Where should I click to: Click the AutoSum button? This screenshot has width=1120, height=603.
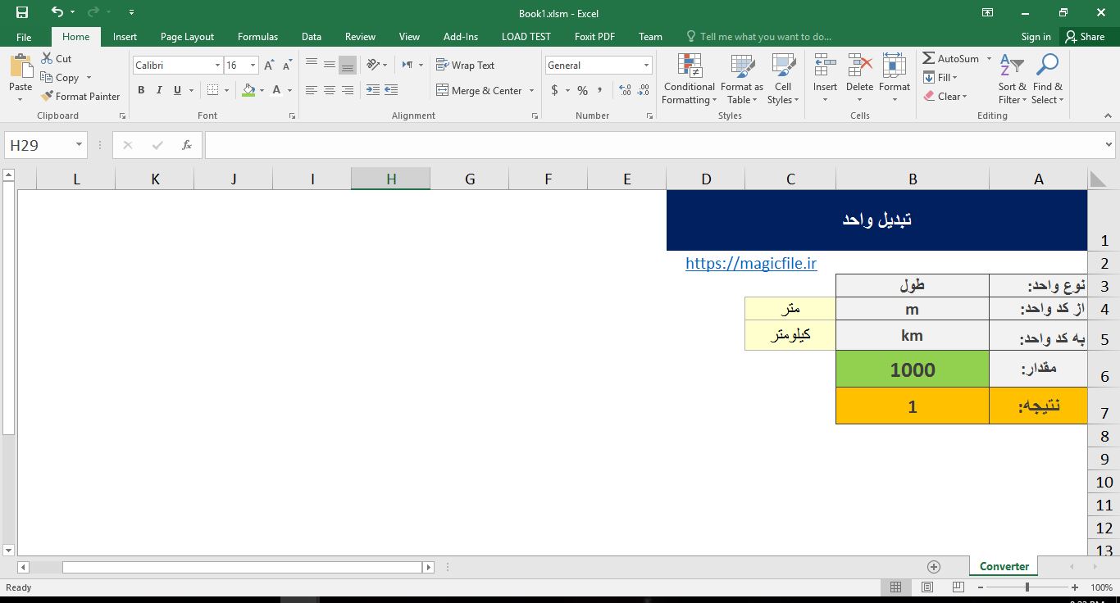tap(951, 59)
